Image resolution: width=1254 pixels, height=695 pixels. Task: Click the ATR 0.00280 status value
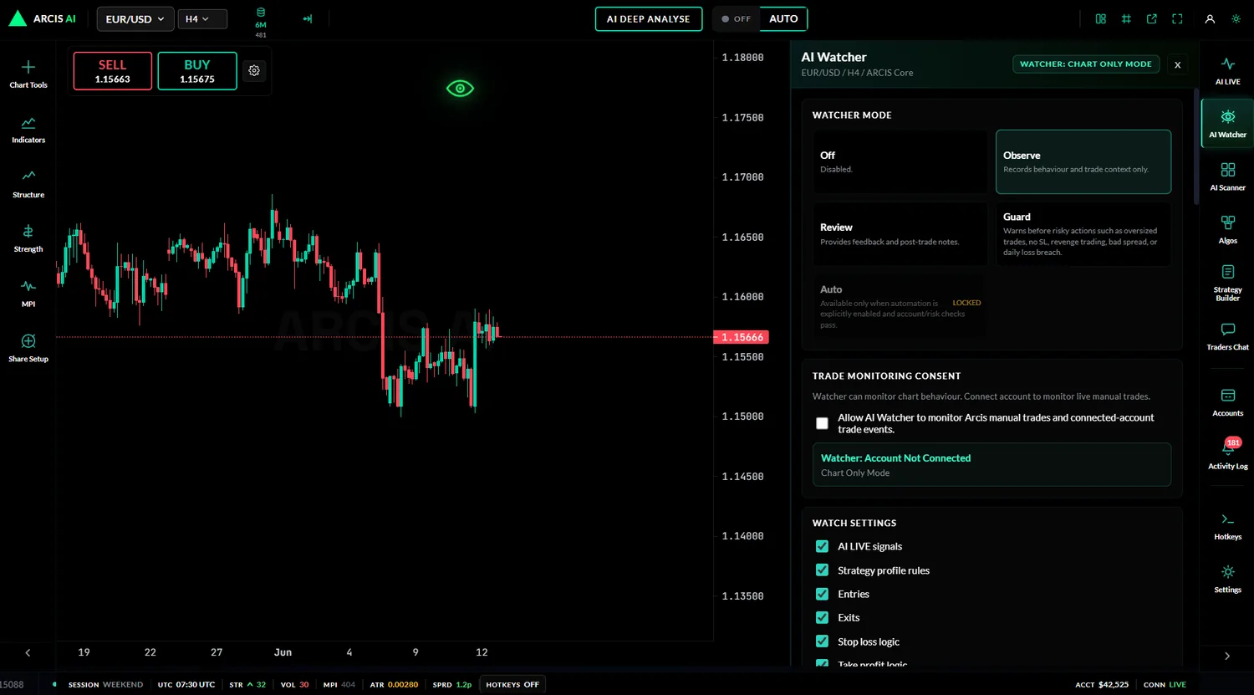[394, 684]
